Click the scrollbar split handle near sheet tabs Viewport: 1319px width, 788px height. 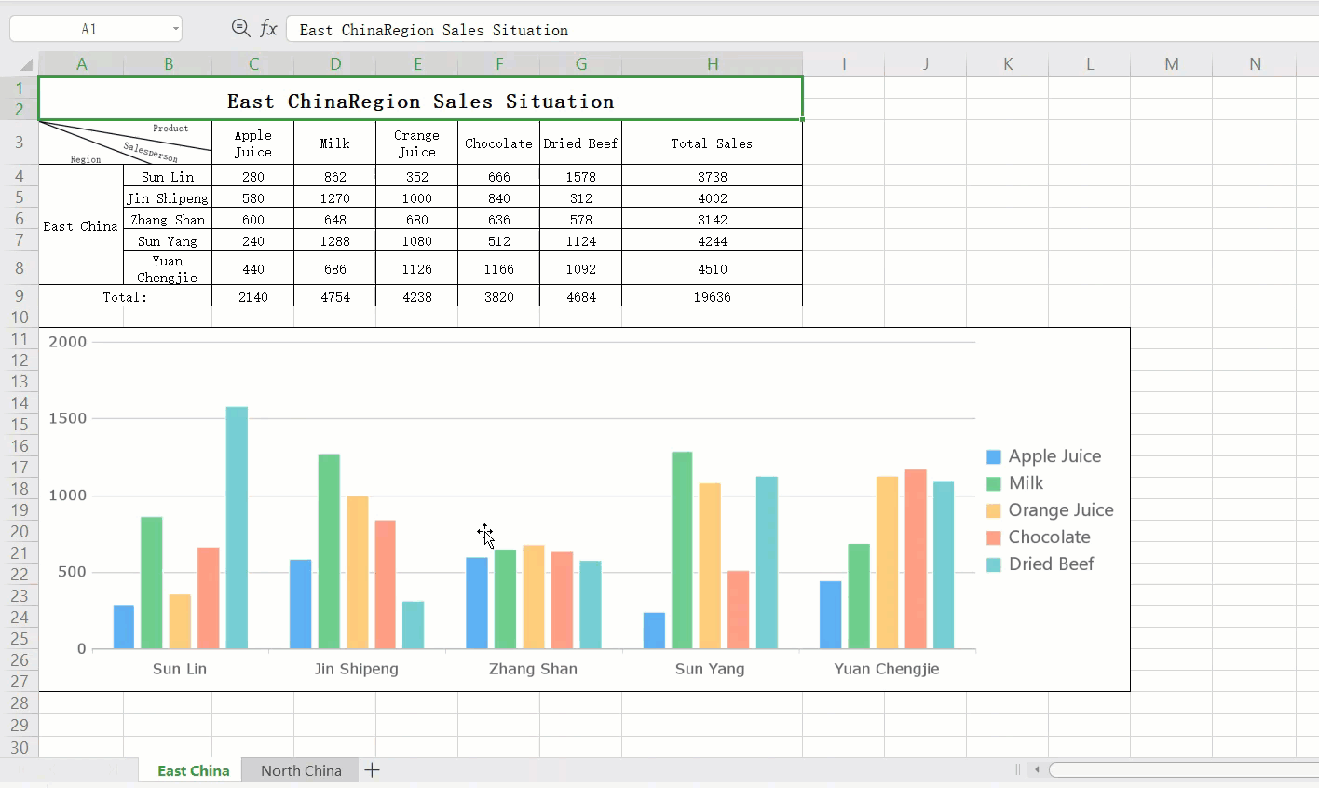1017,769
